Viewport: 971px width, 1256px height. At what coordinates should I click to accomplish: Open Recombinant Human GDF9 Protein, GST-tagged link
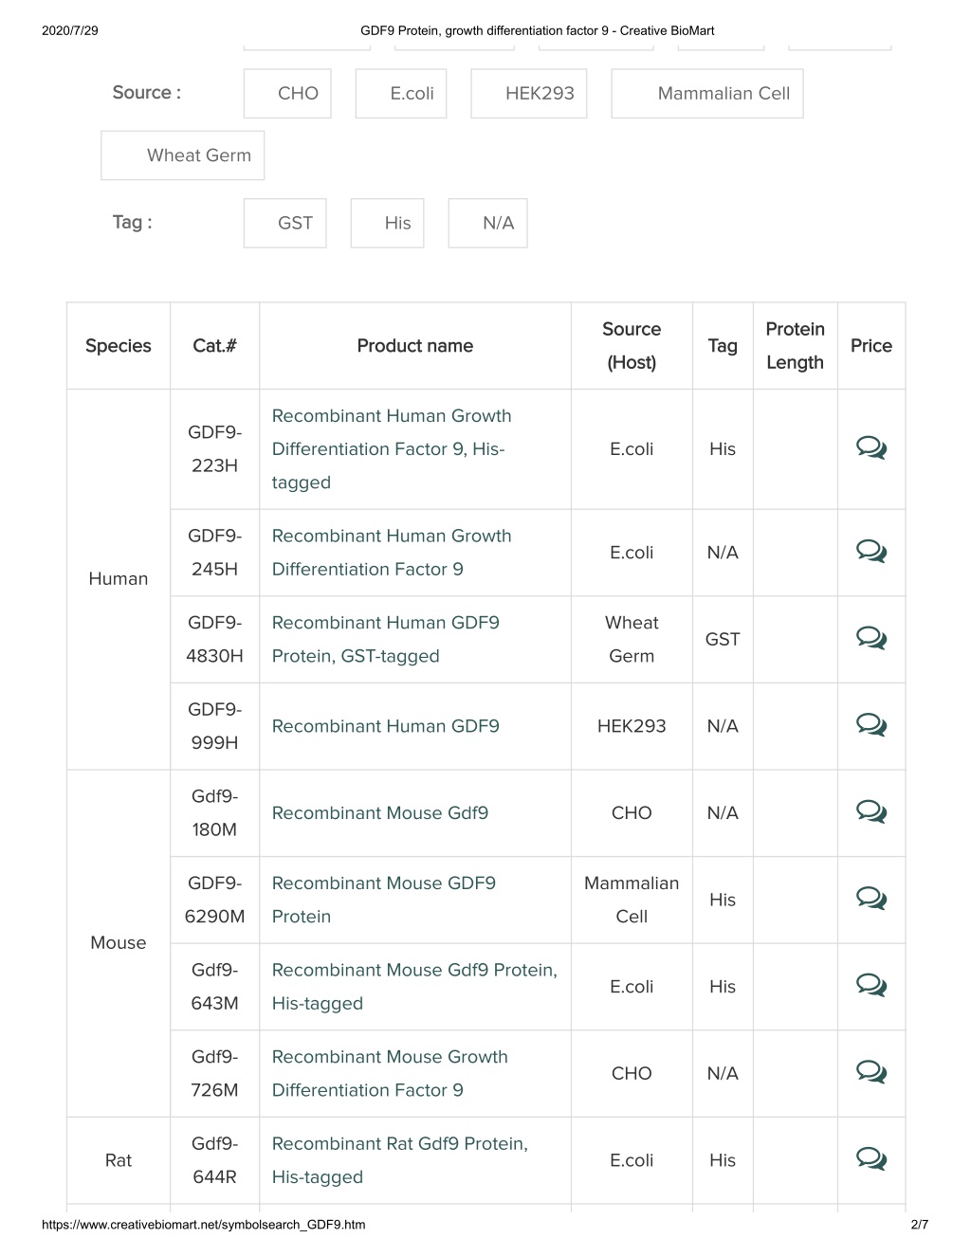click(x=385, y=639)
